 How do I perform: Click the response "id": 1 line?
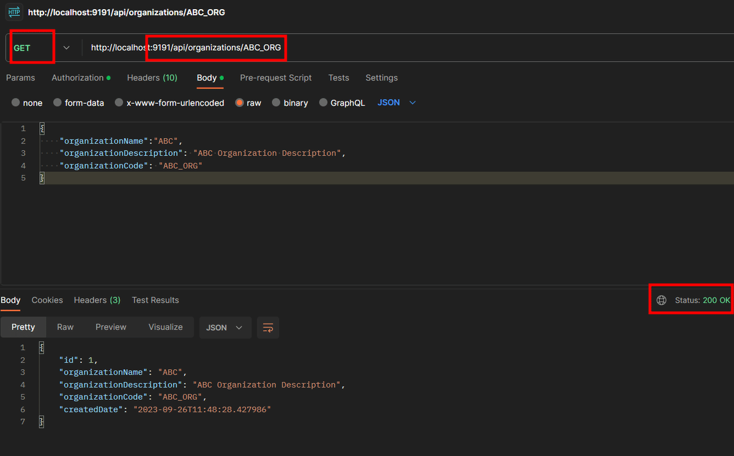point(78,360)
